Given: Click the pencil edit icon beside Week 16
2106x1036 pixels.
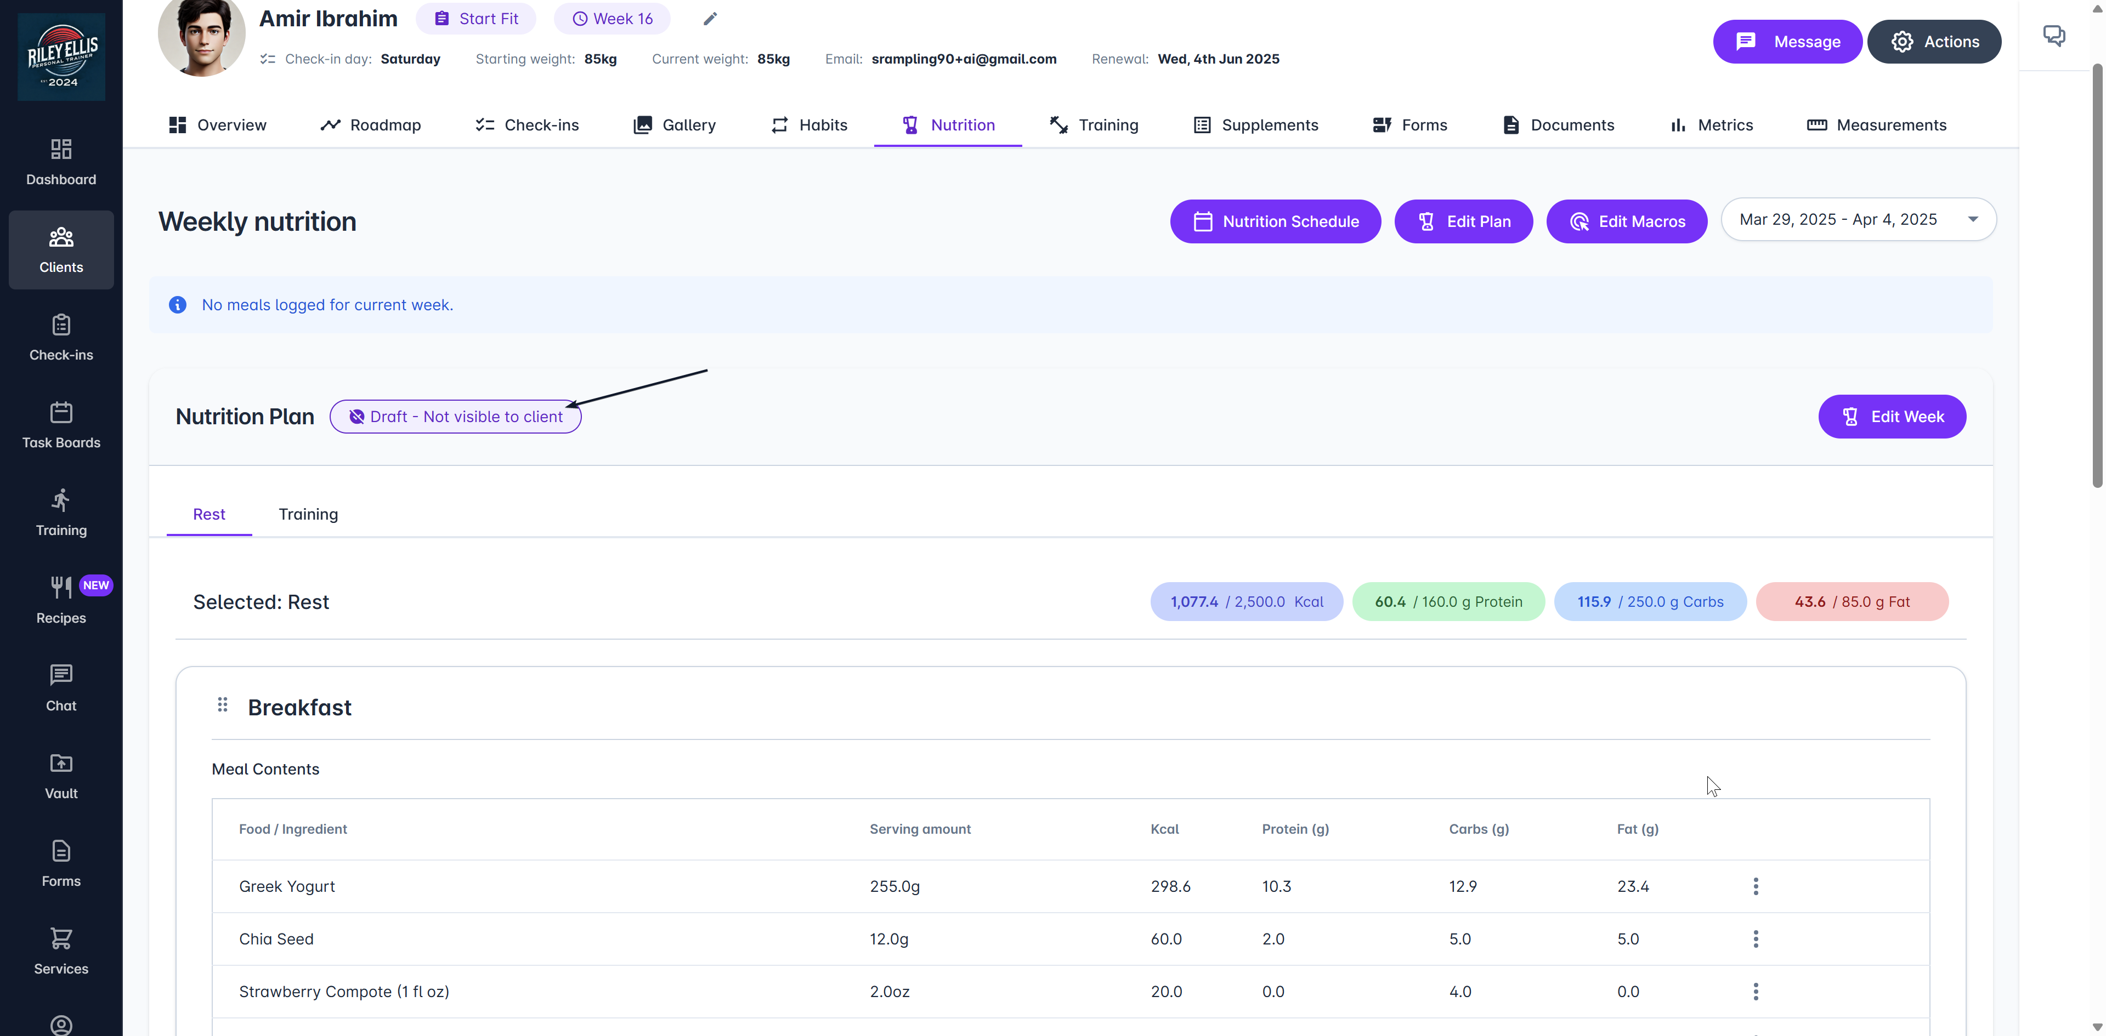Looking at the screenshot, I should coord(710,19).
